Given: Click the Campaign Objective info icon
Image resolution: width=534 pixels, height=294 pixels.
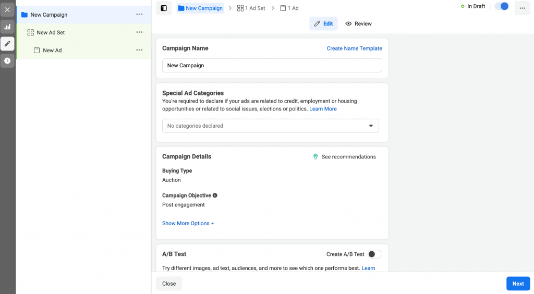Looking at the screenshot, I should (215, 195).
